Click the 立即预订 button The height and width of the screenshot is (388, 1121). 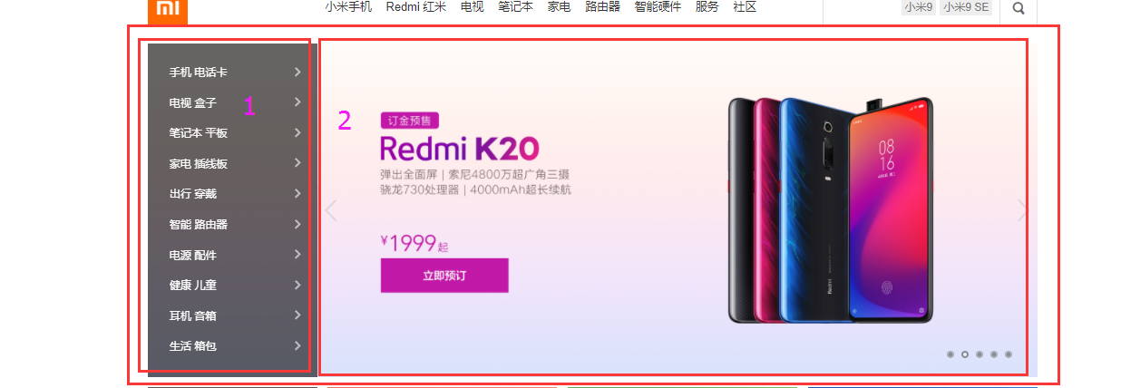pos(444,276)
